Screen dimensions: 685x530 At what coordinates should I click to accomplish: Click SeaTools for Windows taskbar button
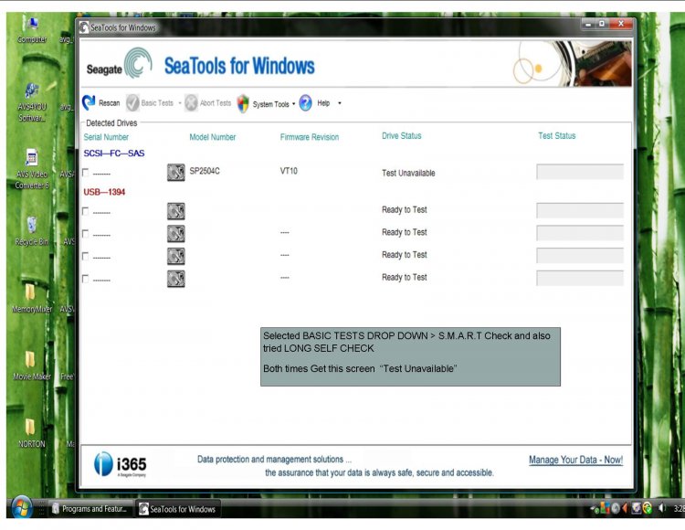(177, 509)
